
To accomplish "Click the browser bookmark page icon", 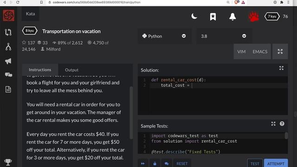I will coord(41,2).
